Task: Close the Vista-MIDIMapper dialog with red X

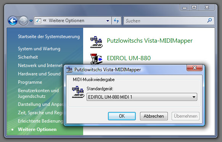Action: pos(195,68)
